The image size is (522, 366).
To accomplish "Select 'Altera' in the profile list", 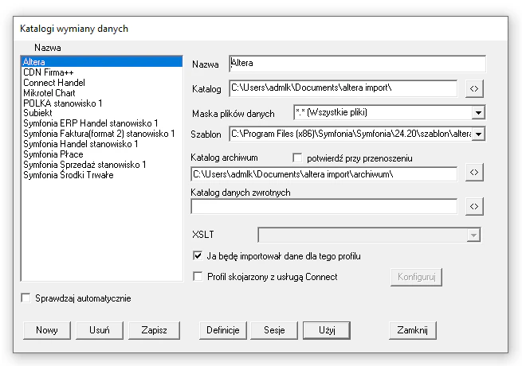I will 102,62.
